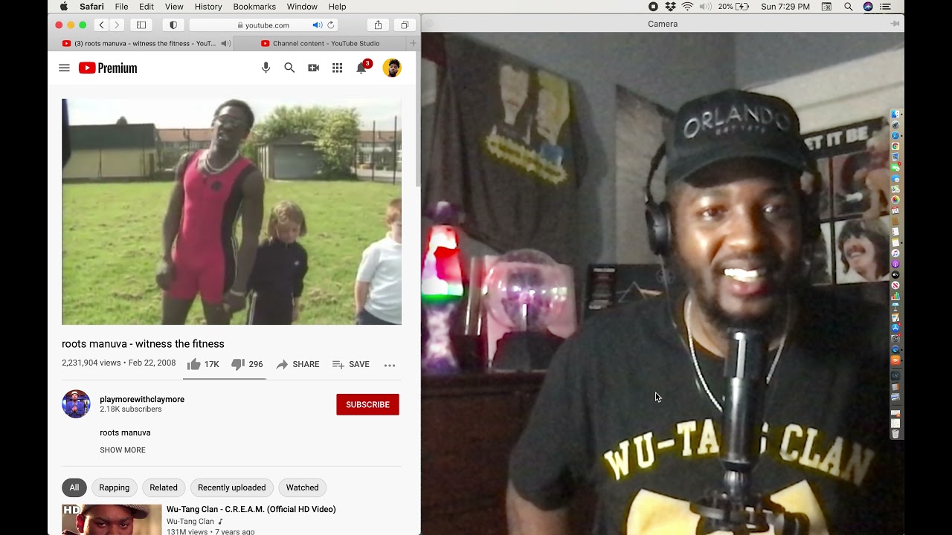
Task: Mute audio on roots manuva tab
Action: tap(225, 44)
